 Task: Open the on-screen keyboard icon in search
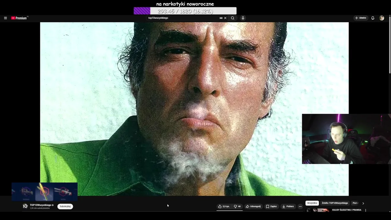(x=221, y=18)
